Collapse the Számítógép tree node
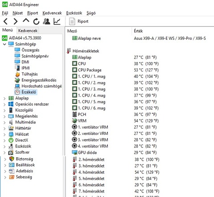The image size is (214, 197). pyautogui.click(x=4, y=44)
